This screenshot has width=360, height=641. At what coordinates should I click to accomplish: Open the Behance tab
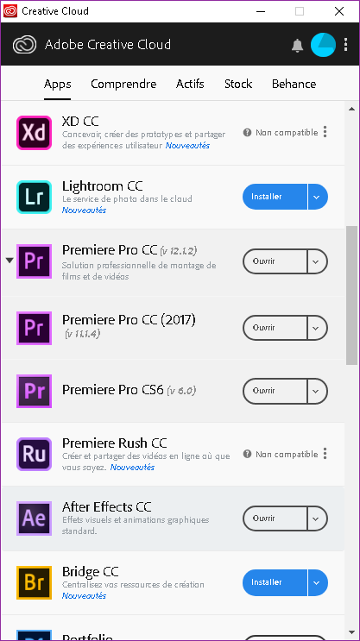[294, 85]
